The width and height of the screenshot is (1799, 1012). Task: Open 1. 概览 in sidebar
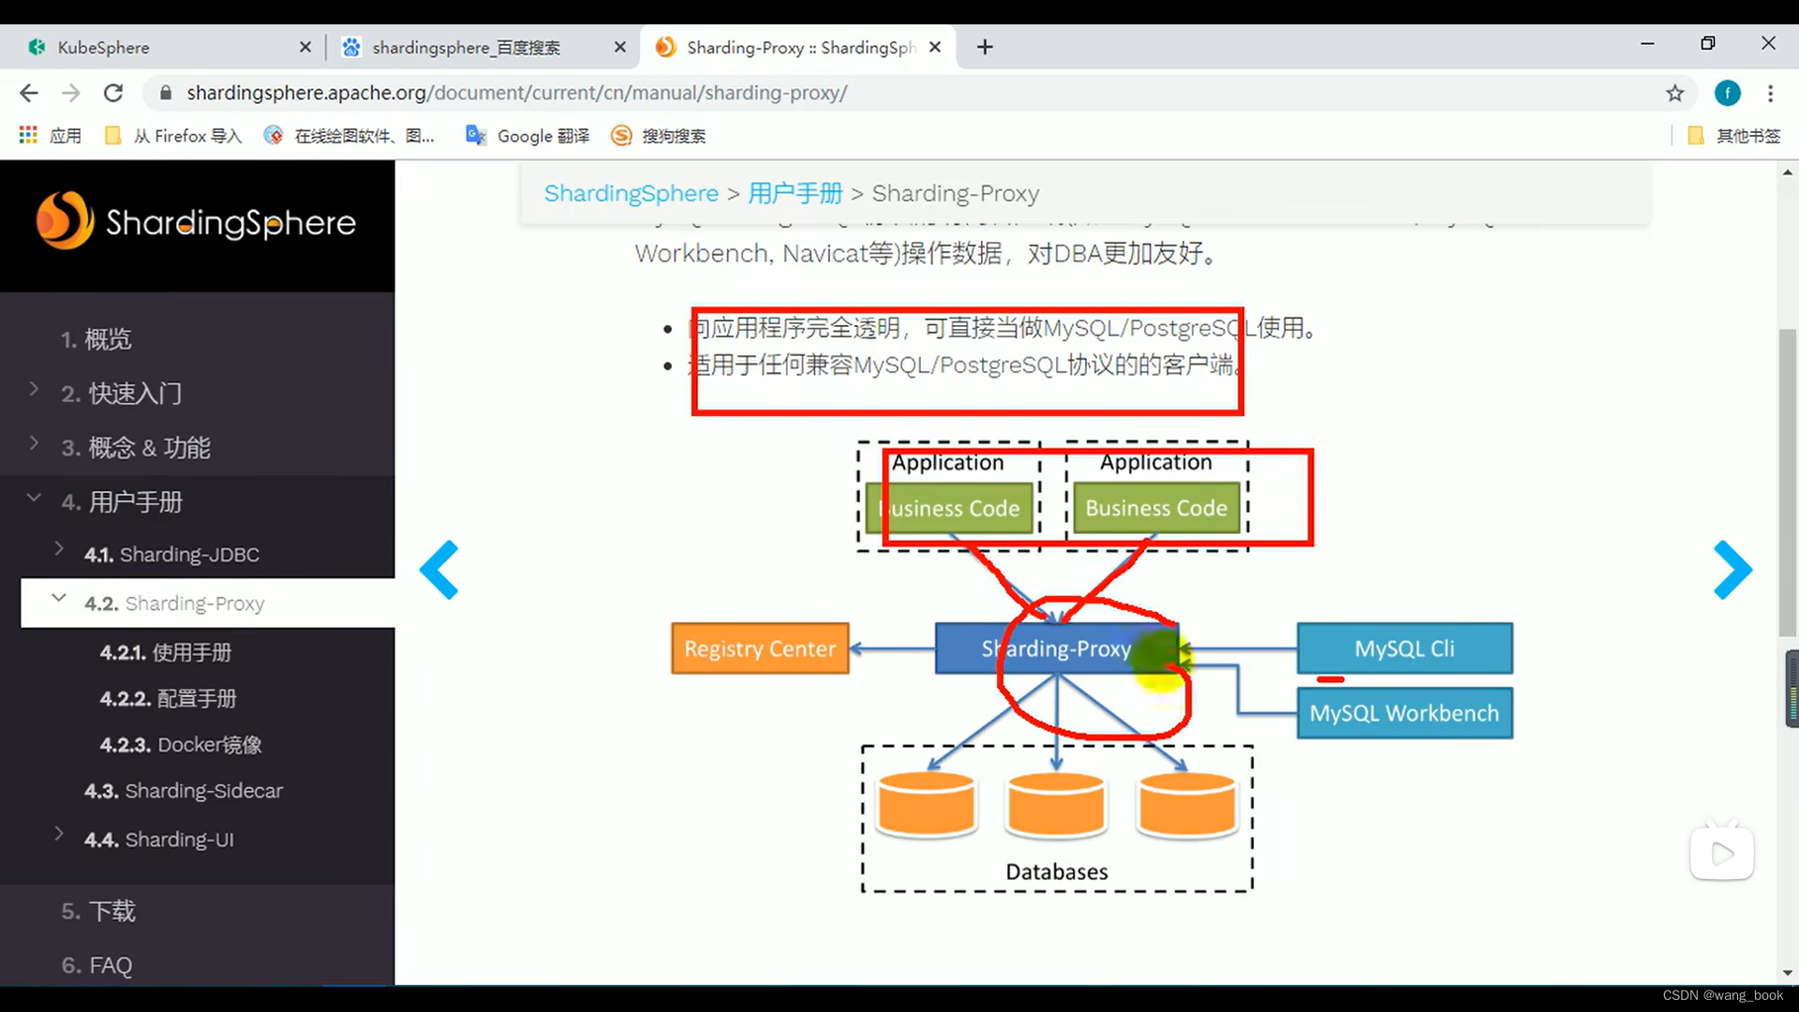coord(97,339)
